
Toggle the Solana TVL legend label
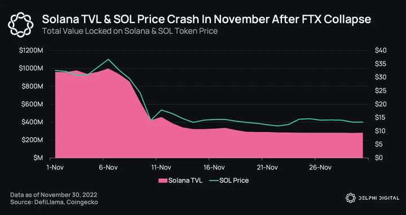(185, 181)
